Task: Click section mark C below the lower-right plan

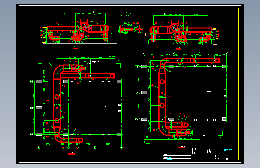Action: (x=145, y=142)
